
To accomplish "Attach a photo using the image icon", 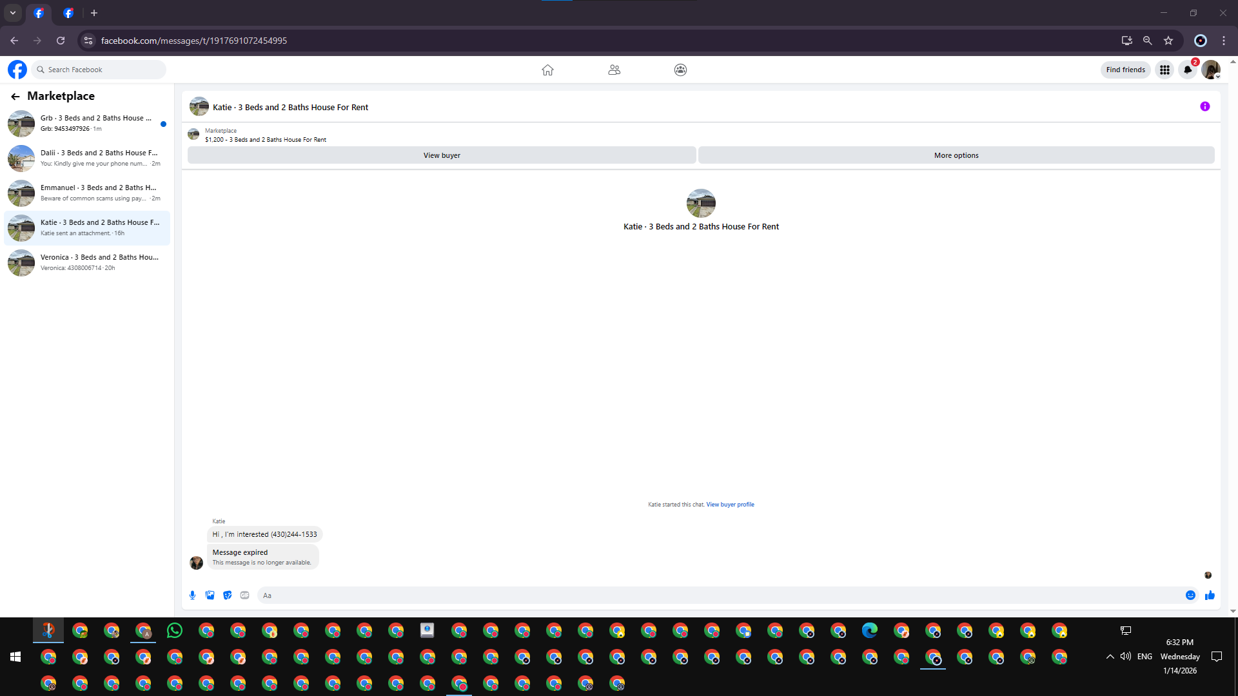I will tap(210, 595).
